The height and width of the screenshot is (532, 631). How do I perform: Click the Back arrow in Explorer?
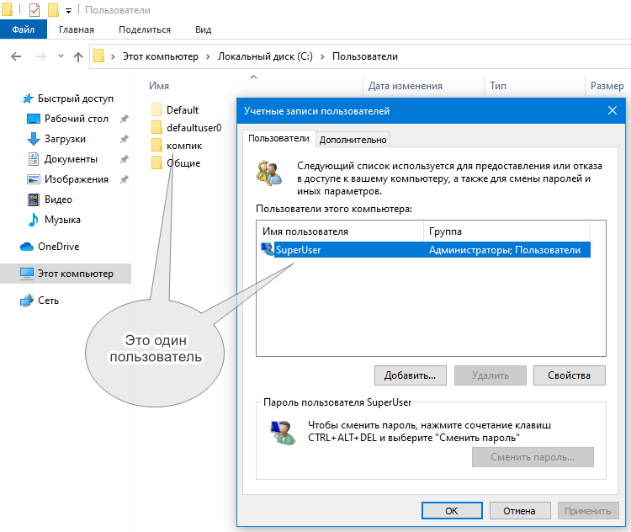pyautogui.click(x=16, y=56)
